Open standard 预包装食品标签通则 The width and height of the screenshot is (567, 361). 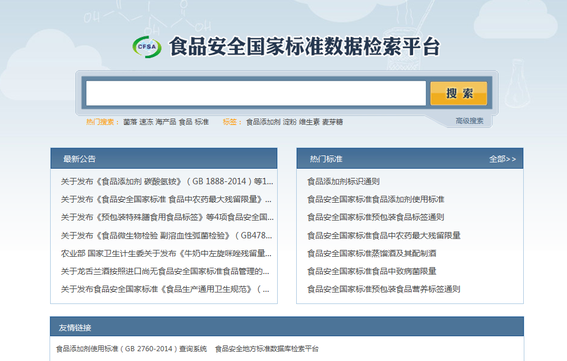(x=375, y=217)
